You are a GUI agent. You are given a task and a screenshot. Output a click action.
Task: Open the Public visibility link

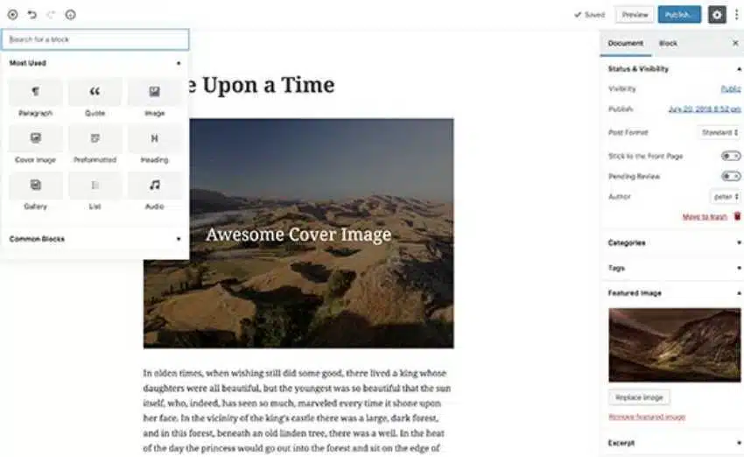731,88
